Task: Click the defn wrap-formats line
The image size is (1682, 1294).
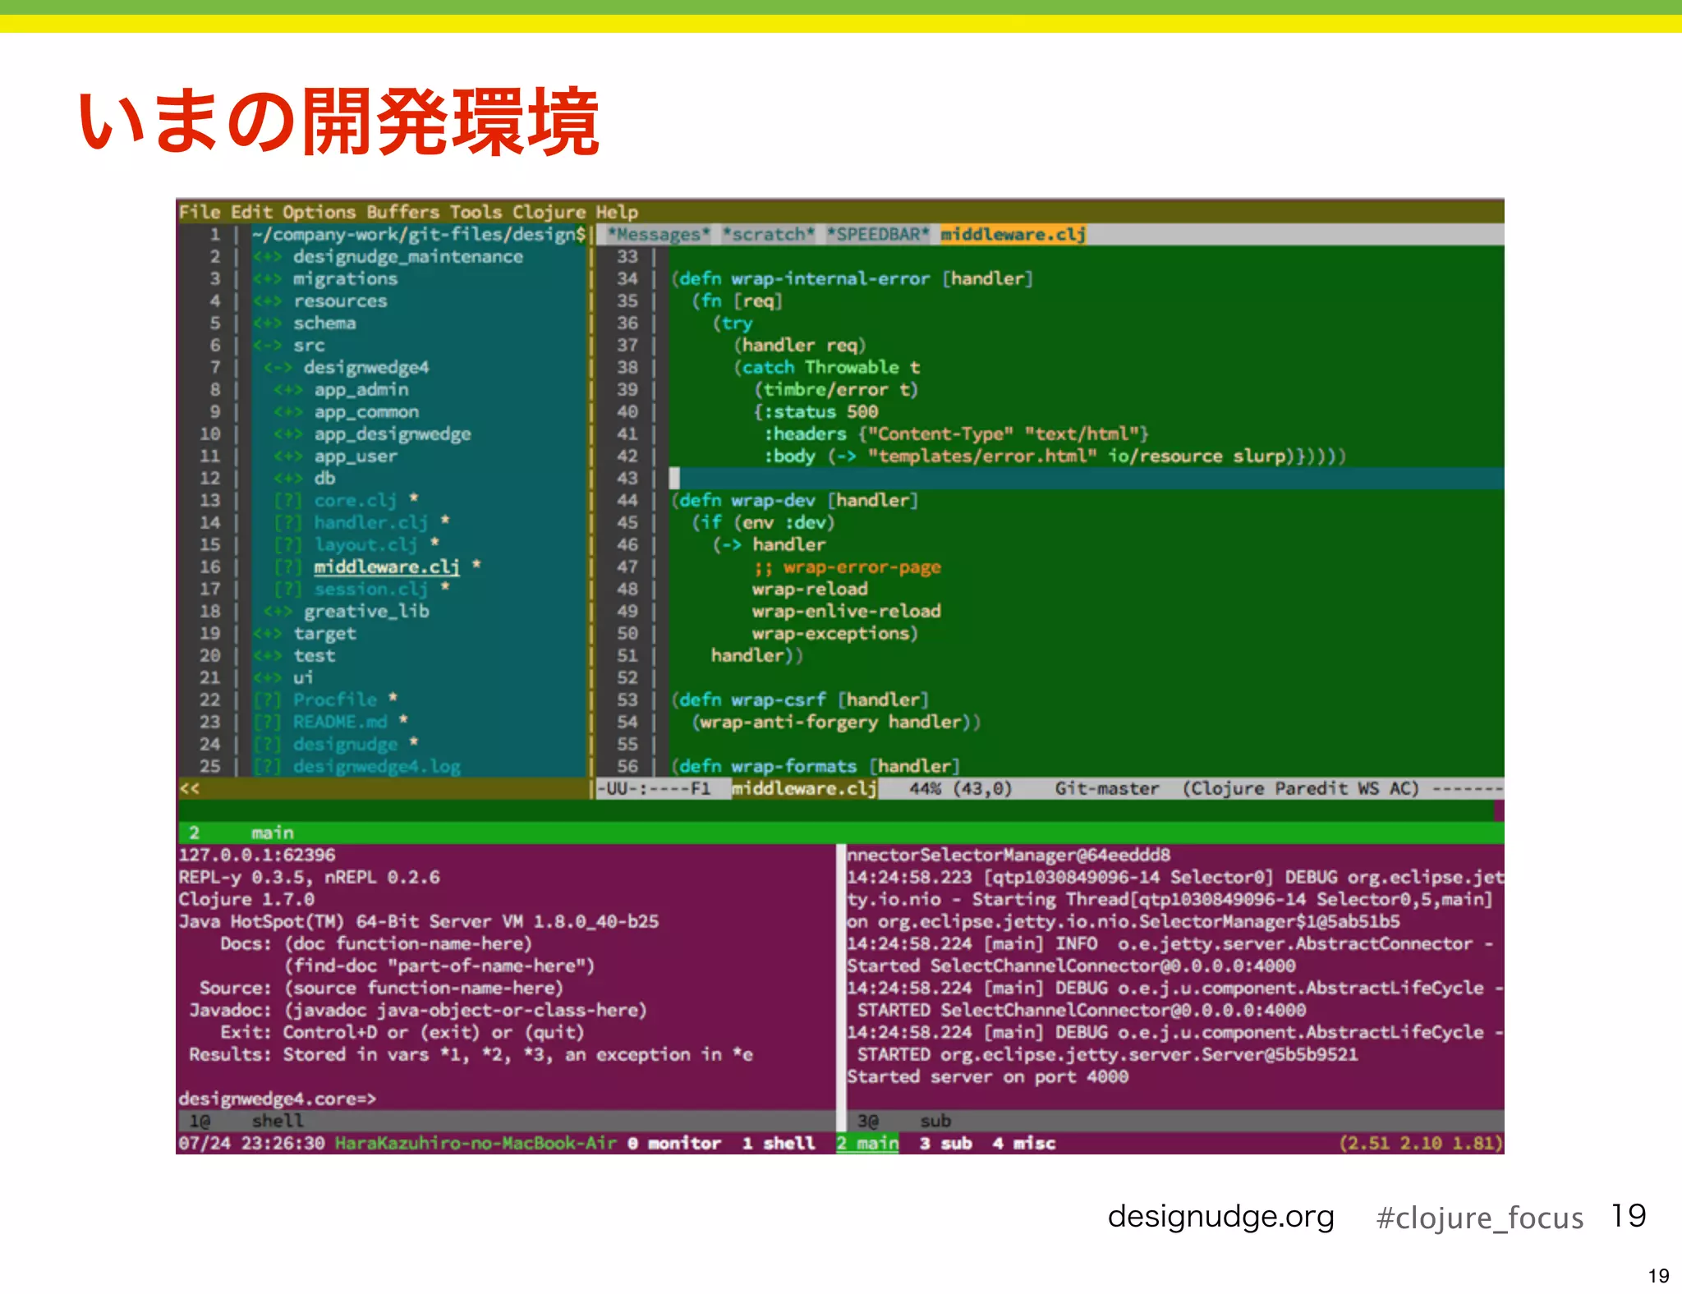Action: pyautogui.click(x=816, y=766)
